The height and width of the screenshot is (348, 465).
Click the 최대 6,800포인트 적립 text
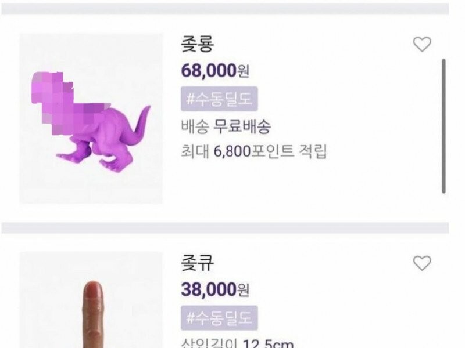click(x=254, y=152)
